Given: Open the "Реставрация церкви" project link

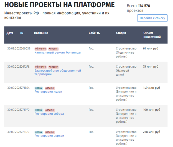Looking at the screenshot, I should click(49, 136).
